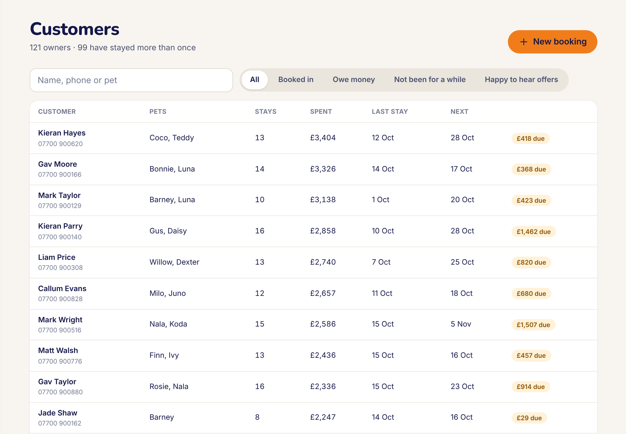This screenshot has height=434, width=626.
Task: Open Mark Taylor customer record
Action: [314, 200]
